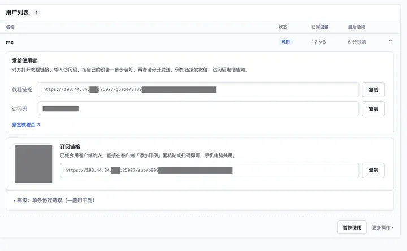
Task: Click the 教程链接 URL field
Action: pos(198,89)
